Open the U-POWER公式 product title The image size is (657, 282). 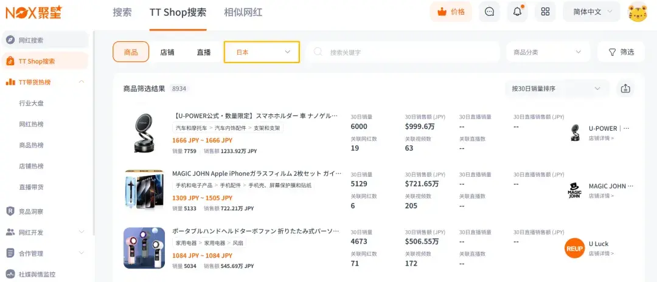[255, 115]
